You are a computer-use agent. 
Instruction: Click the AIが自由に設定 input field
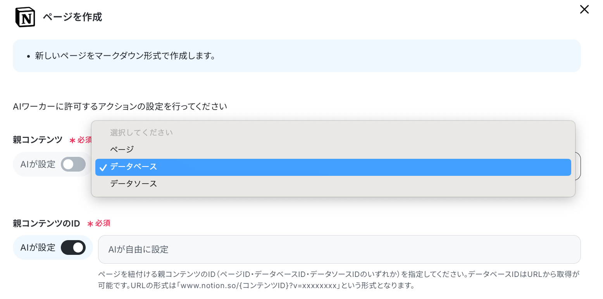click(x=339, y=249)
